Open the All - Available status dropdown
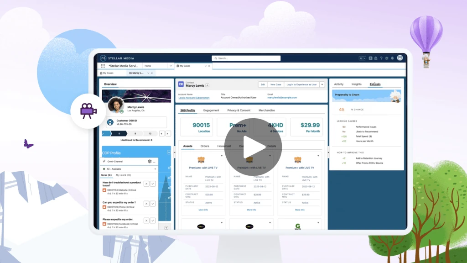The width and height of the screenshot is (467, 263). [x=129, y=169]
